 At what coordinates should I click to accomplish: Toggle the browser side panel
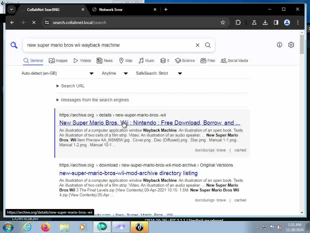(x=276, y=22)
